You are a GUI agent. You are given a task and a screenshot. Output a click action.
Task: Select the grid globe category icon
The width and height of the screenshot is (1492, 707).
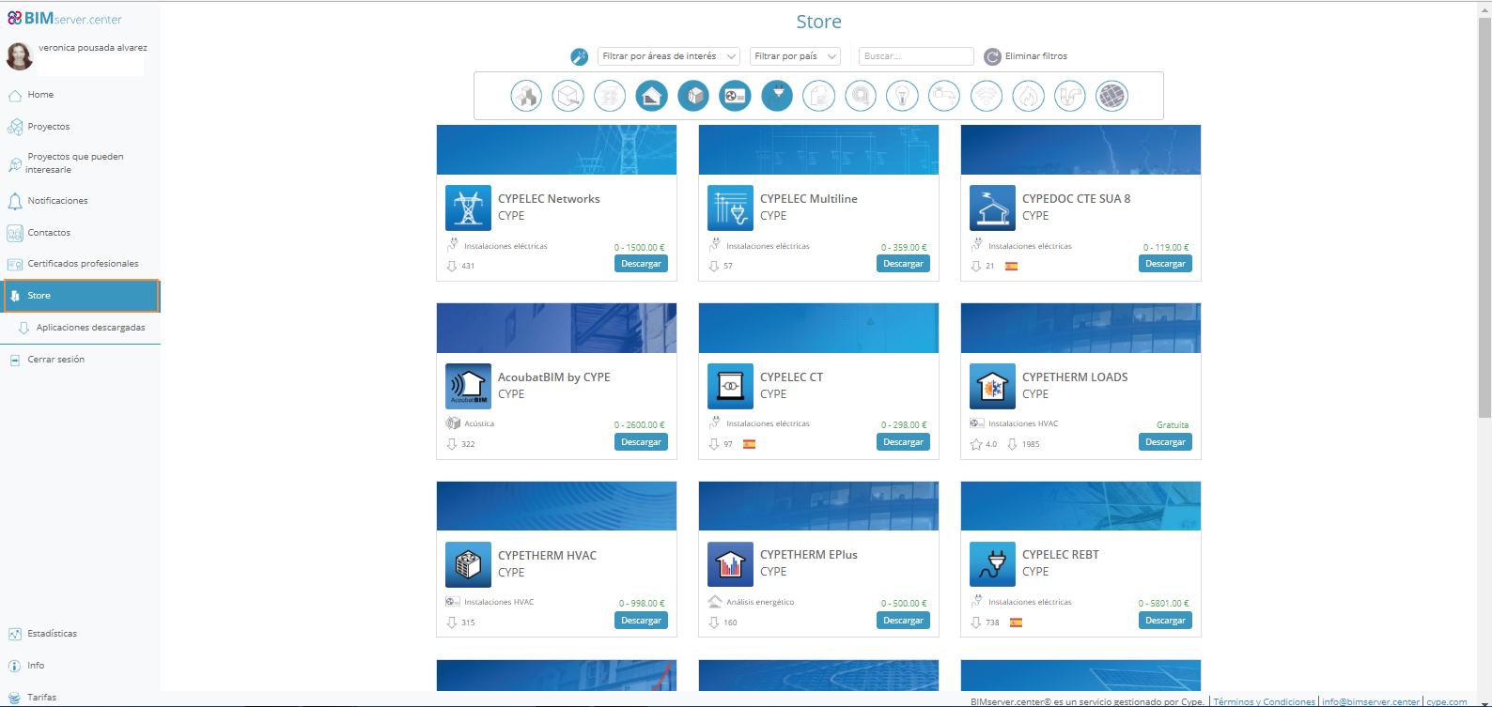(1111, 96)
